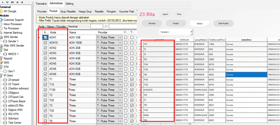
Task: Uncheck the AON1 product checkbox
Action: pyautogui.click(x=45, y=38)
